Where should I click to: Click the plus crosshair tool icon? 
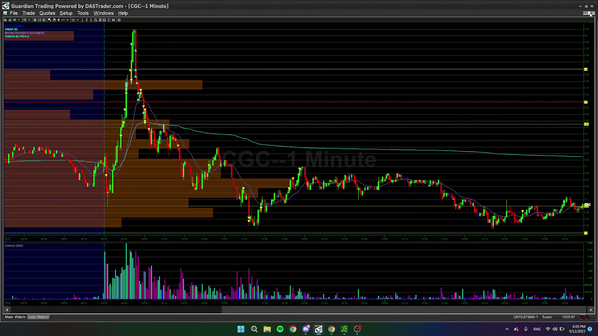pos(59,20)
